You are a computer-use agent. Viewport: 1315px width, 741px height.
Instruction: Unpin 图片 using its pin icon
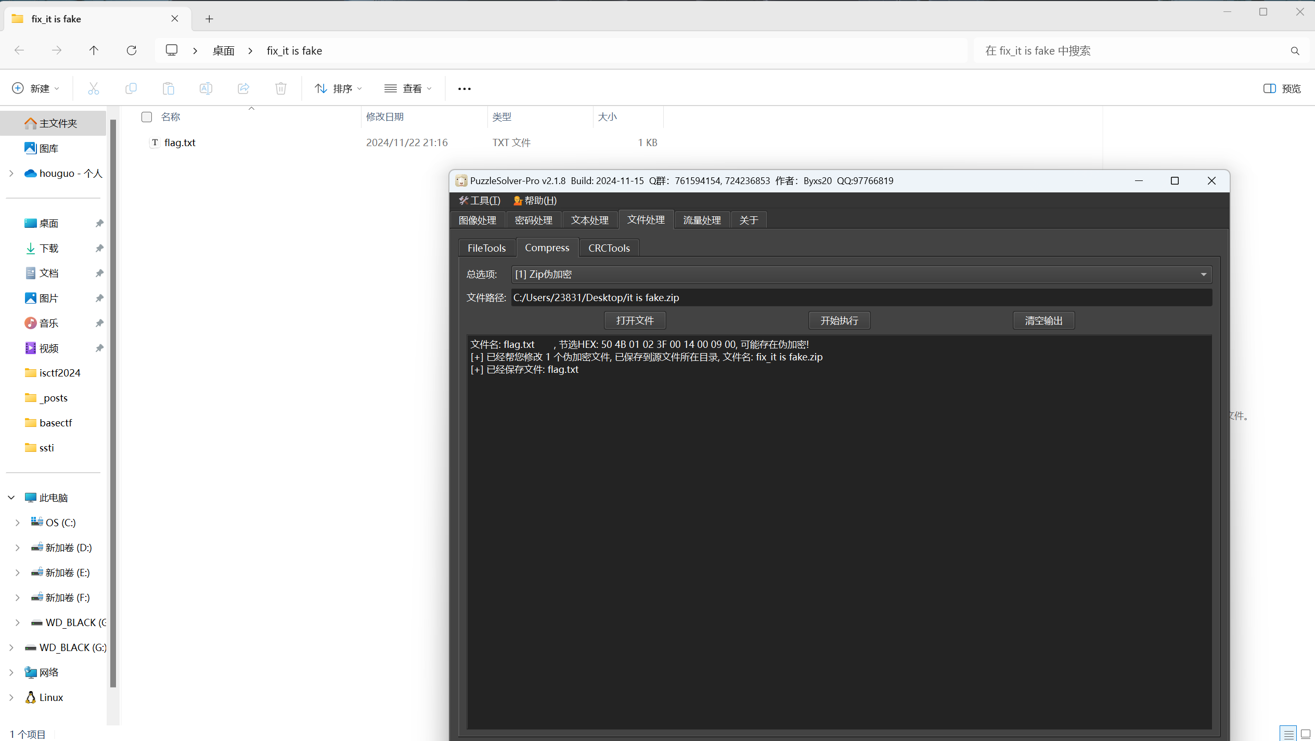click(x=99, y=298)
